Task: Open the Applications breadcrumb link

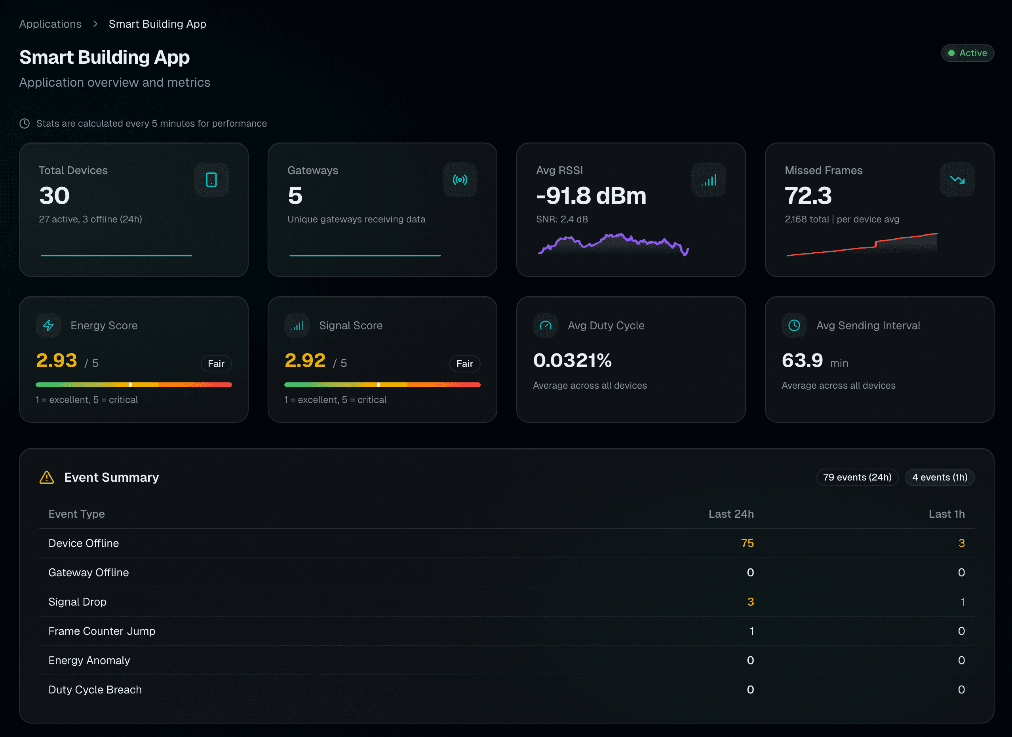Action: pos(50,24)
